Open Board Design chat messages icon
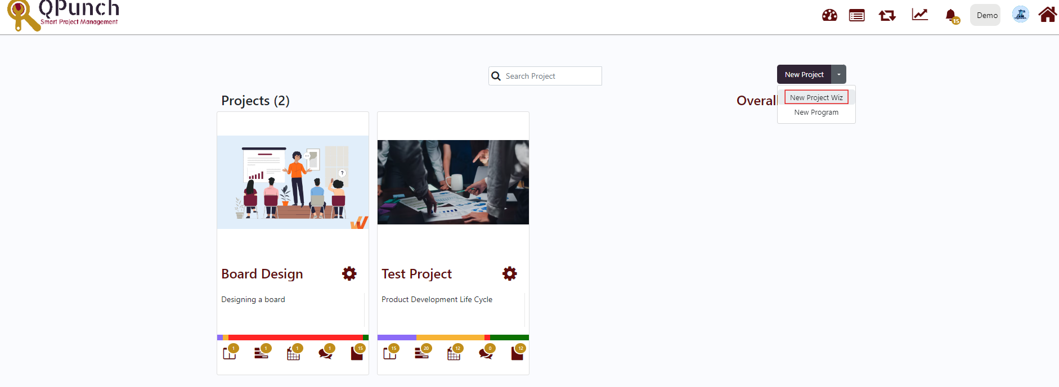1059x387 pixels. pos(326,353)
